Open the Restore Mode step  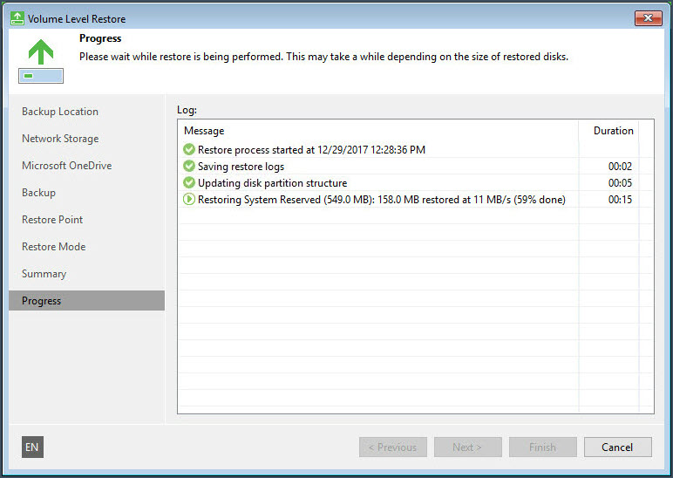tap(53, 247)
